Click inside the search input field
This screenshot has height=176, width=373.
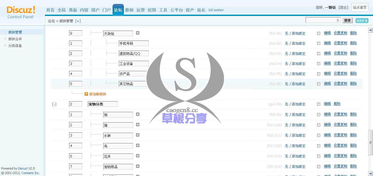tap(322, 20)
